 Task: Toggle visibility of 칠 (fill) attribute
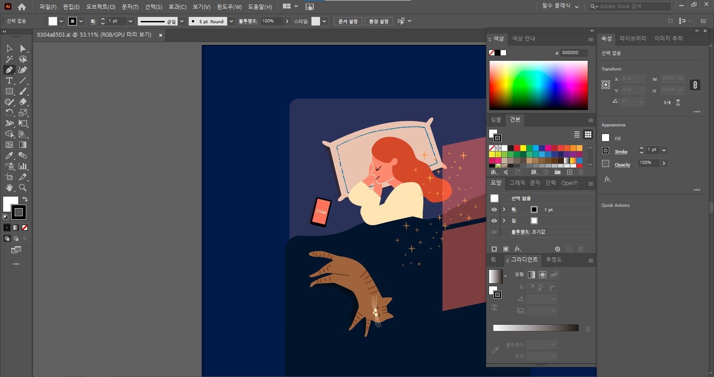[x=494, y=221]
